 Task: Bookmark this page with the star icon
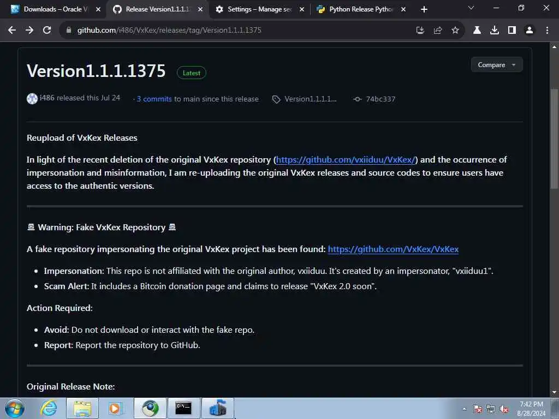[455, 31]
